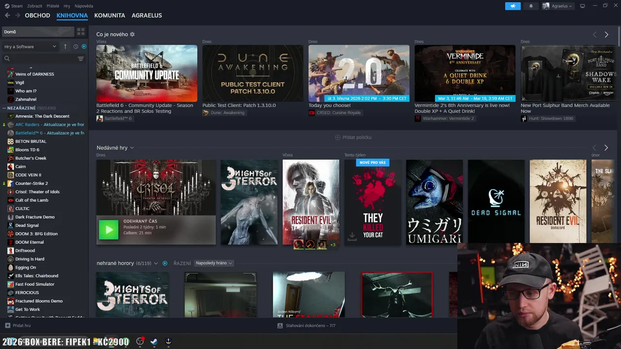Open Dune Awakening patch news card
The image size is (621, 349).
(x=253, y=73)
